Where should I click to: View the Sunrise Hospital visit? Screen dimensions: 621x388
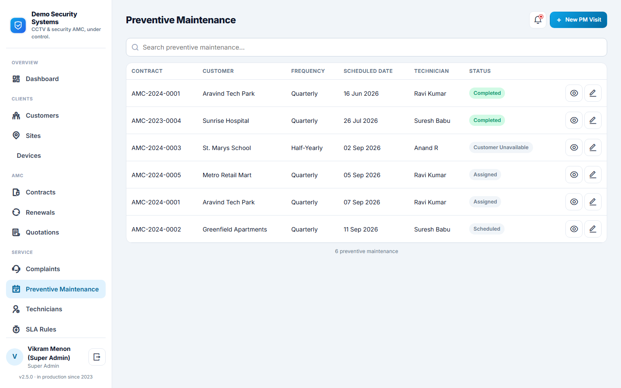click(x=574, y=120)
